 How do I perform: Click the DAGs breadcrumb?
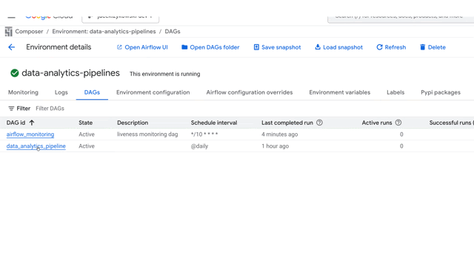173,31
